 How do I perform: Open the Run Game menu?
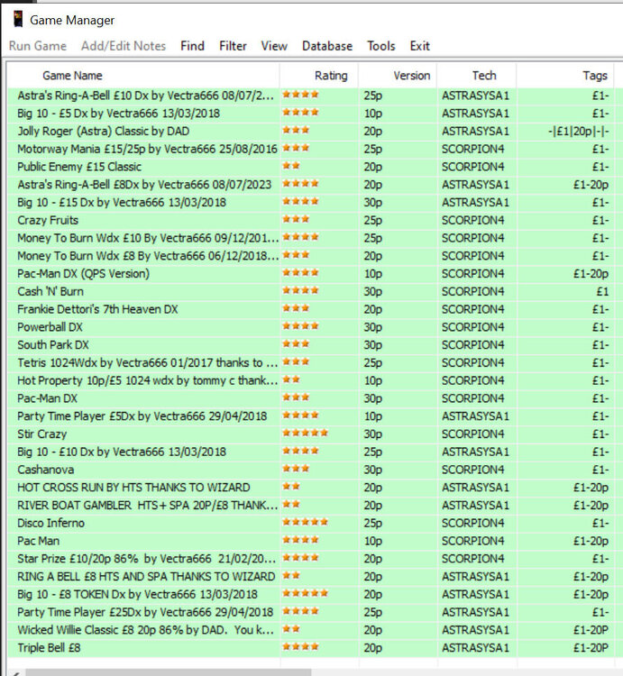pyautogui.click(x=38, y=46)
